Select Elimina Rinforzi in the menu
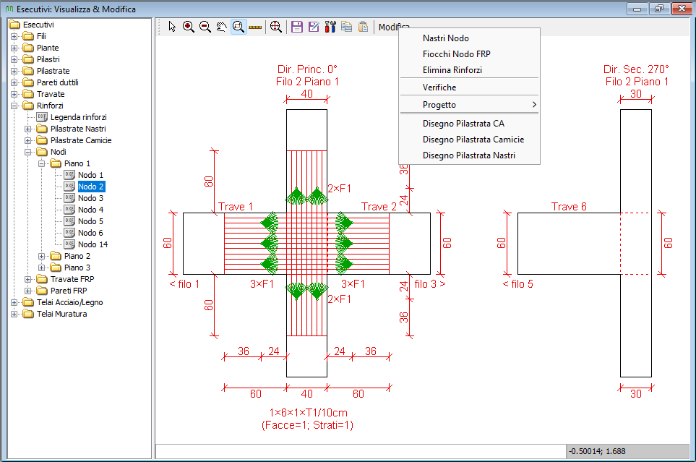This screenshot has height=462, width=696. pyautogui.click(x=469, y=69)
